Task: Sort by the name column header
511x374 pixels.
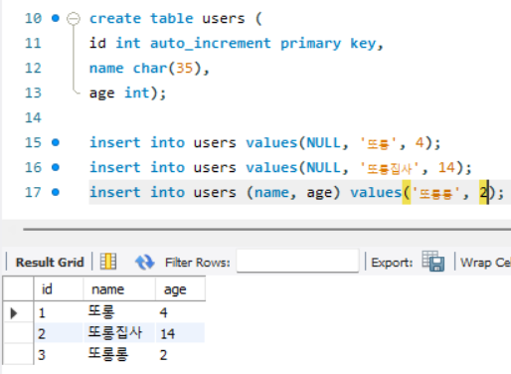Action: (x=119, y=289)
